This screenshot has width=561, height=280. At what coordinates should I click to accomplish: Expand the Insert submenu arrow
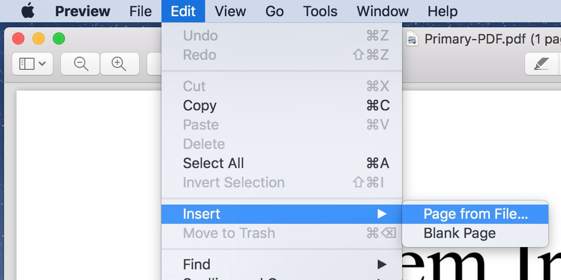point(382,214)
